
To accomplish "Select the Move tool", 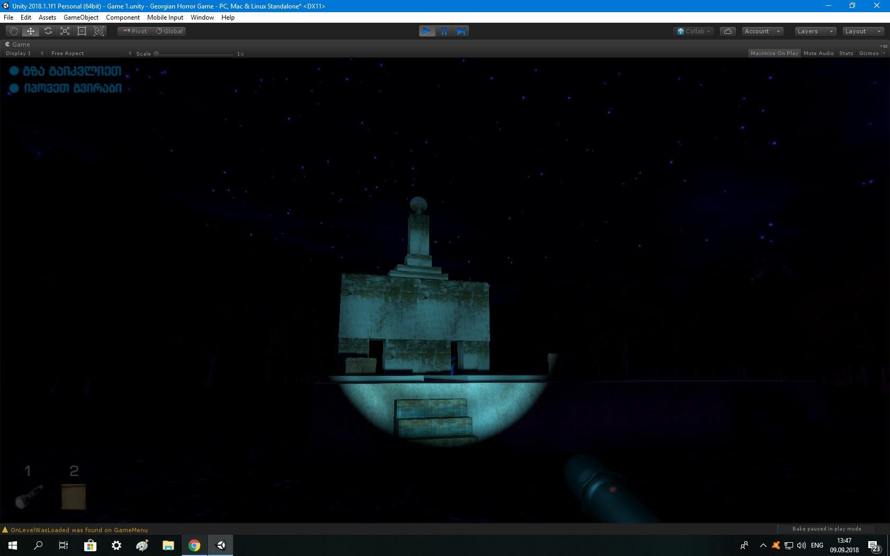I will pos(31,31).
